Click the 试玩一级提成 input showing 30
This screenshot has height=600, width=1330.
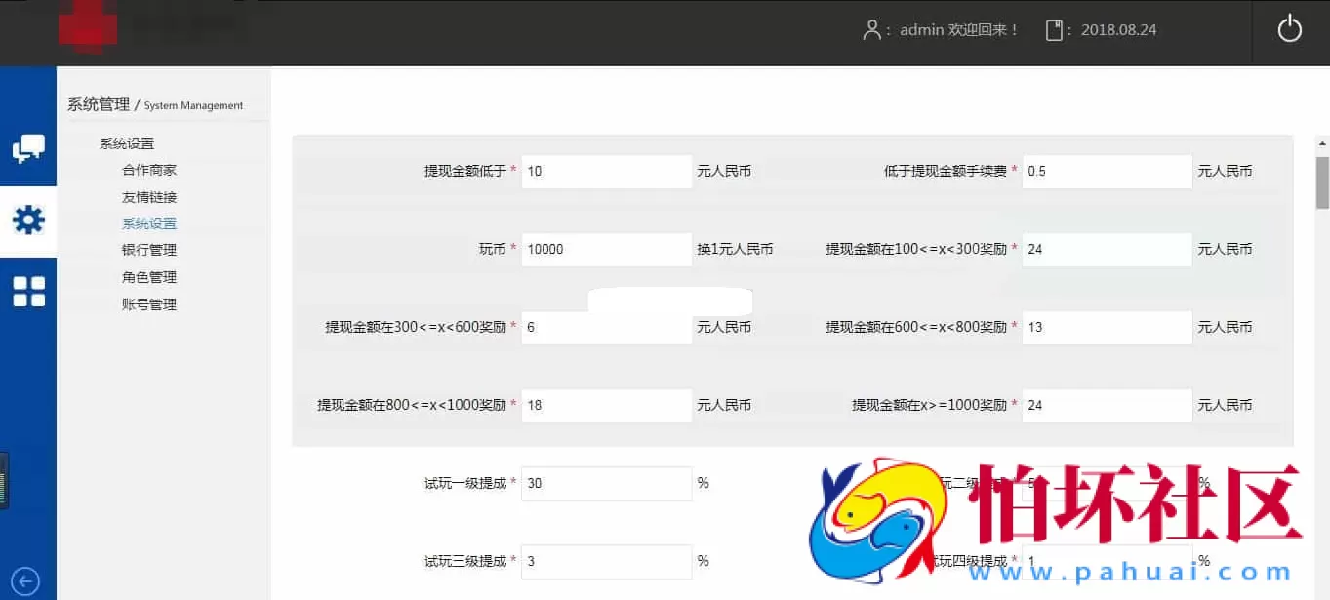pyautogui.click(x=606, y=483)
